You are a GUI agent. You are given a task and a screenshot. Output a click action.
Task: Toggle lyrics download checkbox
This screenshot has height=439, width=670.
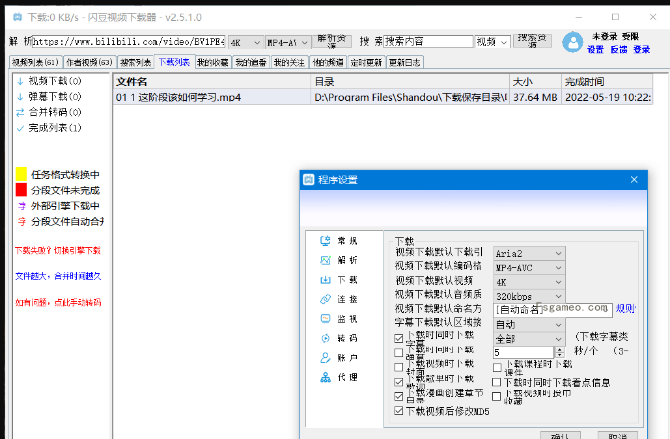click(398, 382)
